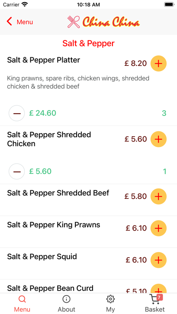Add Salt & Pepper Bean Curd with the plus icon
Image resolution: width=177 pixels, height=314 pixels.
point(158,289)
